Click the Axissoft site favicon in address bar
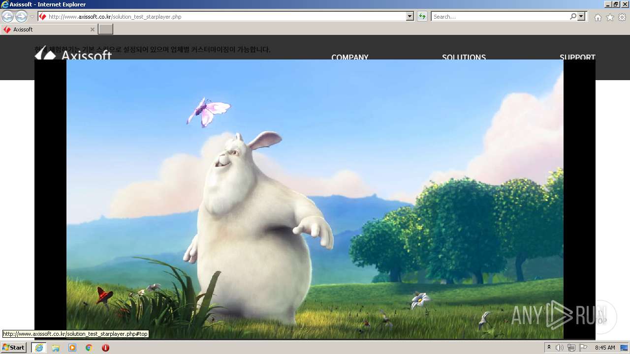 click(x=43, y=17)
